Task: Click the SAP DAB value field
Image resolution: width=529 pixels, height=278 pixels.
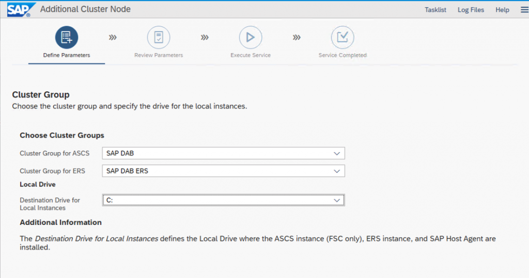Action: coord(223,153)
